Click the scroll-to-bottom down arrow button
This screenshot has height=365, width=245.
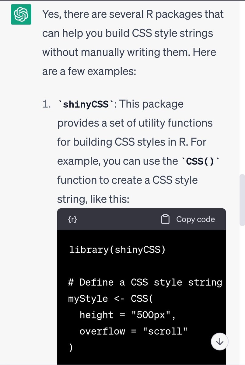point(219,342)
